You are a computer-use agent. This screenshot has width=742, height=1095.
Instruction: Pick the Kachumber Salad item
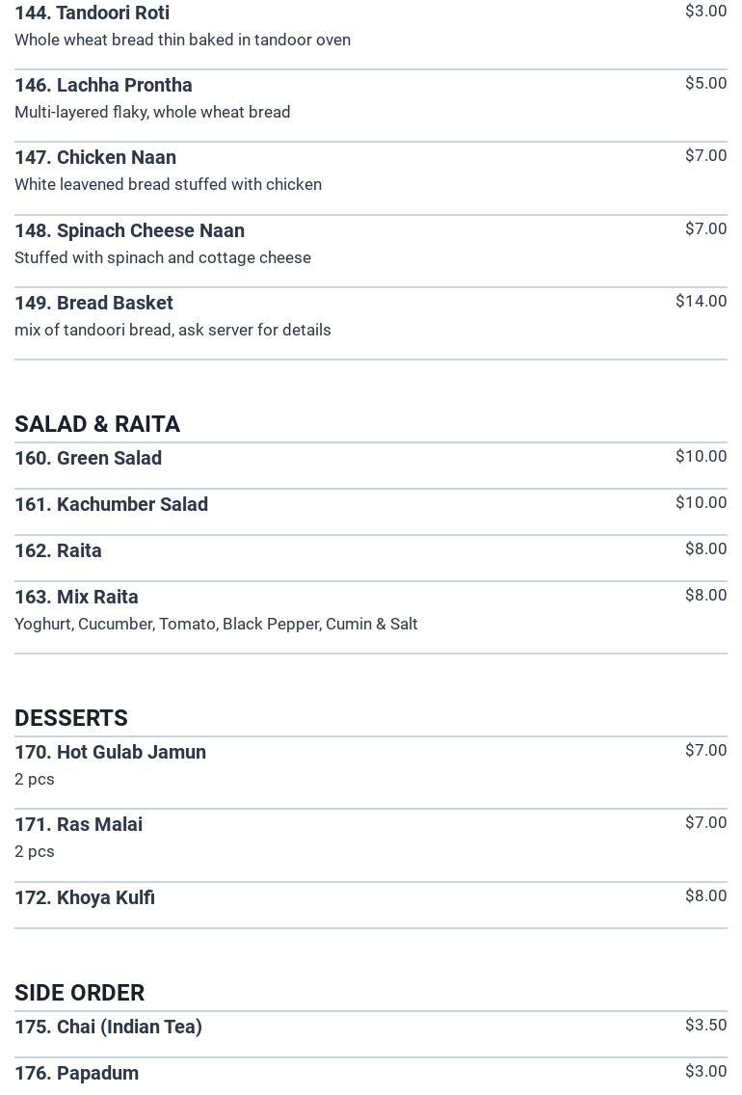click(x=111, y=504)
